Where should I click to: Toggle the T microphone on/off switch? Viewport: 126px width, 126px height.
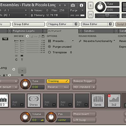point(22,56)
